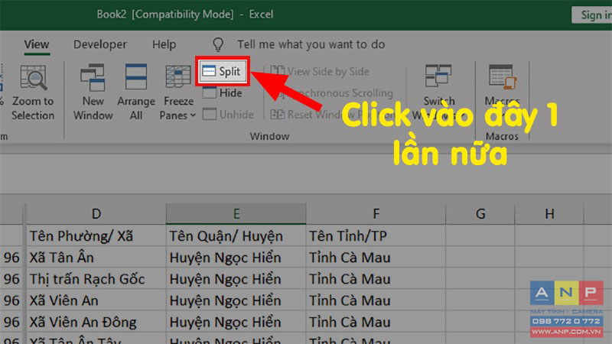Expand the Freeze Panes dropdown arrow
Viewport: 612px width, 344px height.
coord(193,115)
